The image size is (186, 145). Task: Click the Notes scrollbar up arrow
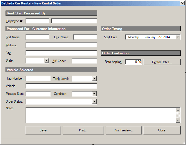coord(178,110)
